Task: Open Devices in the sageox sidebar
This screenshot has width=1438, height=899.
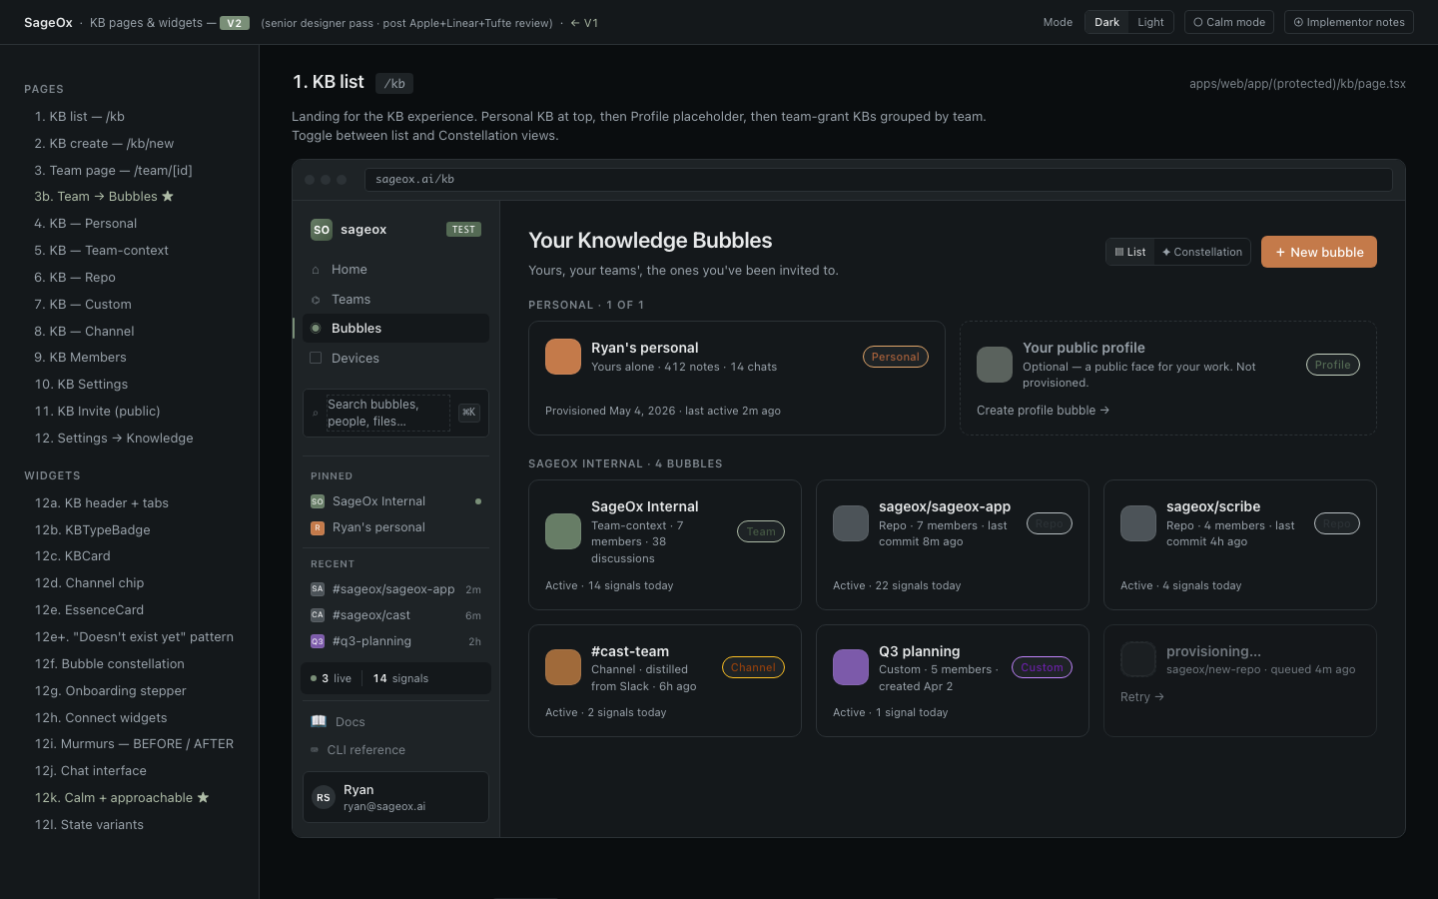Action: coord(396,358)
